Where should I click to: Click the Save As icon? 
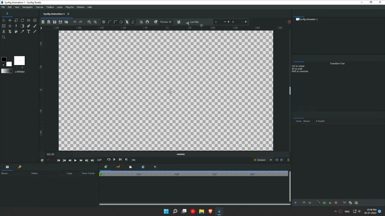pyautogui.click(x=60, y=22)
